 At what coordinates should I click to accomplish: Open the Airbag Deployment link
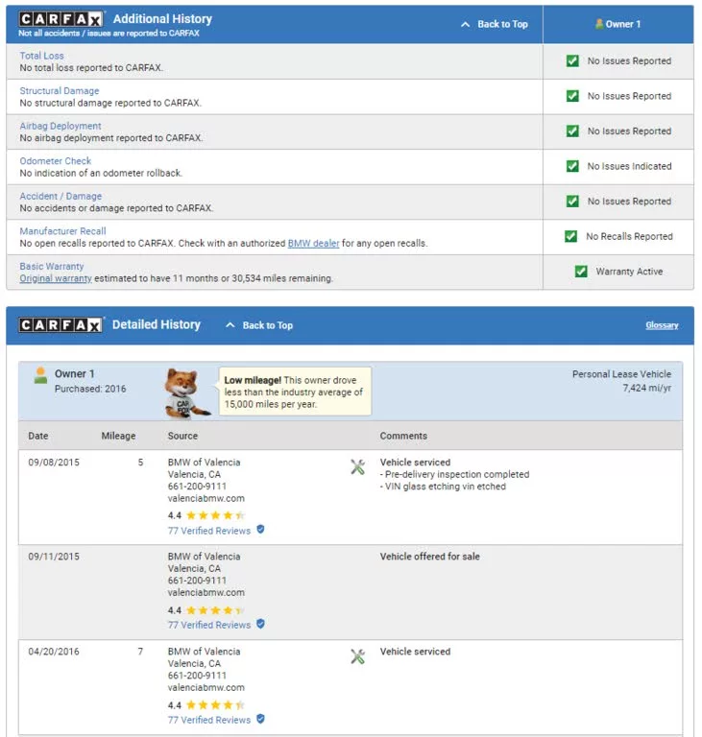pyautogui.click(x=61, y=126)
